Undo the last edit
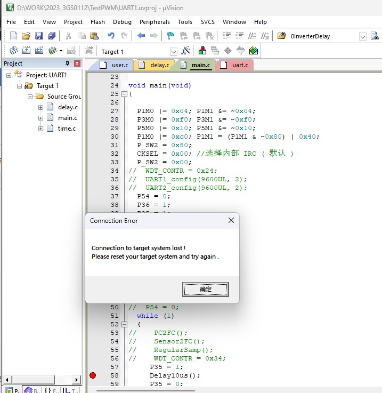 pos(111,36)
